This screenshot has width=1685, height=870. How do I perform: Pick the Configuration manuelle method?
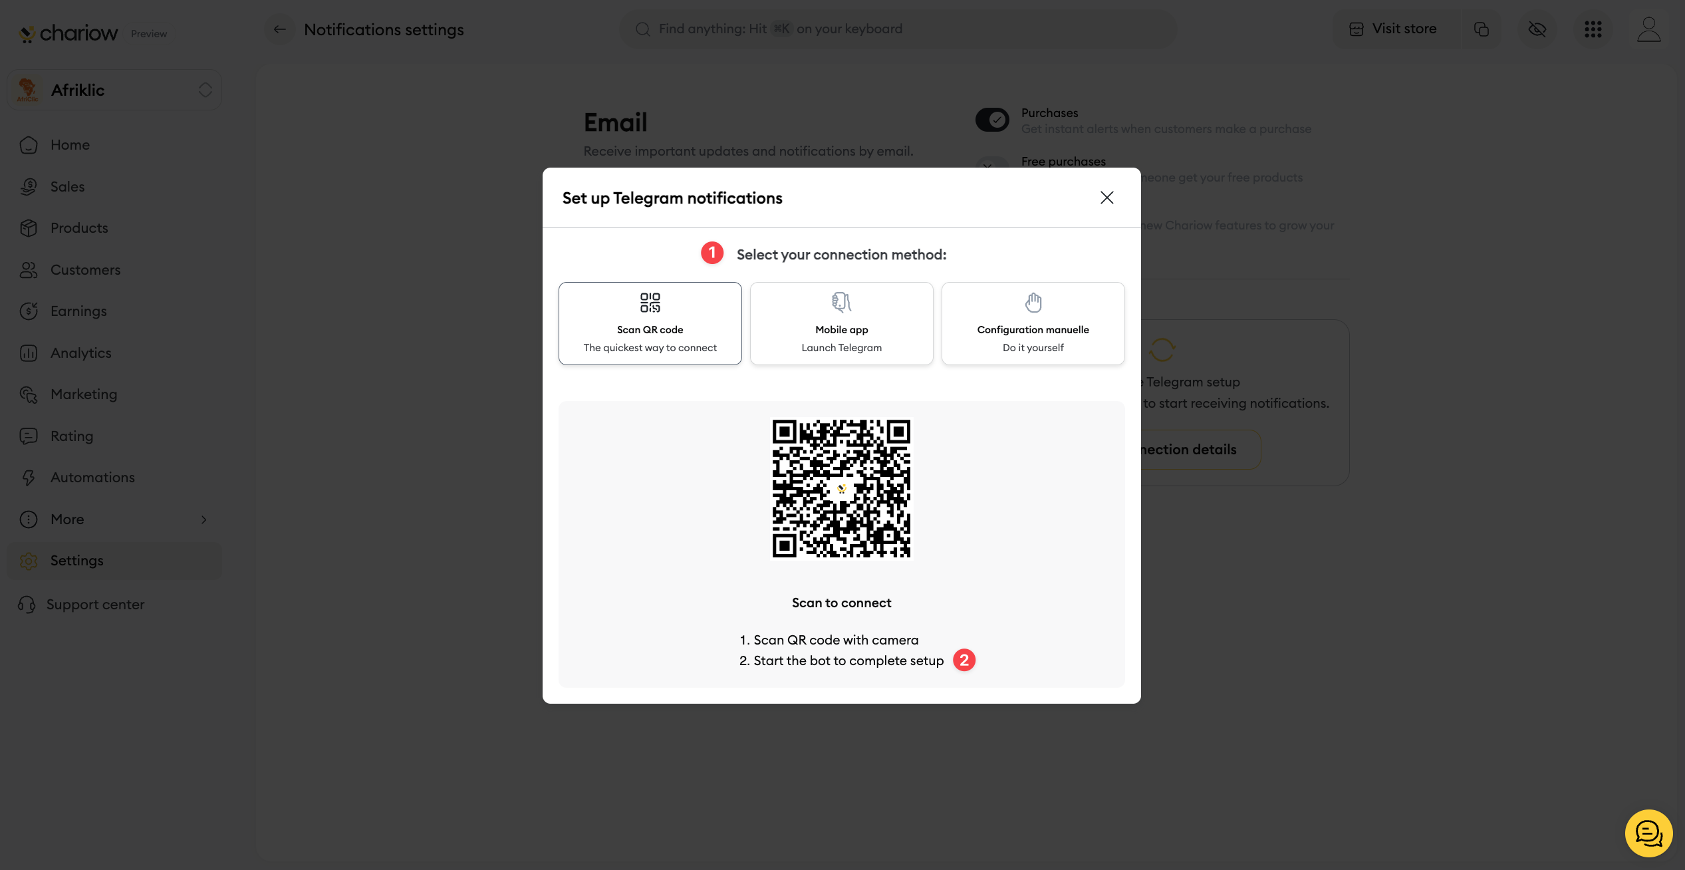(1033, 323)
